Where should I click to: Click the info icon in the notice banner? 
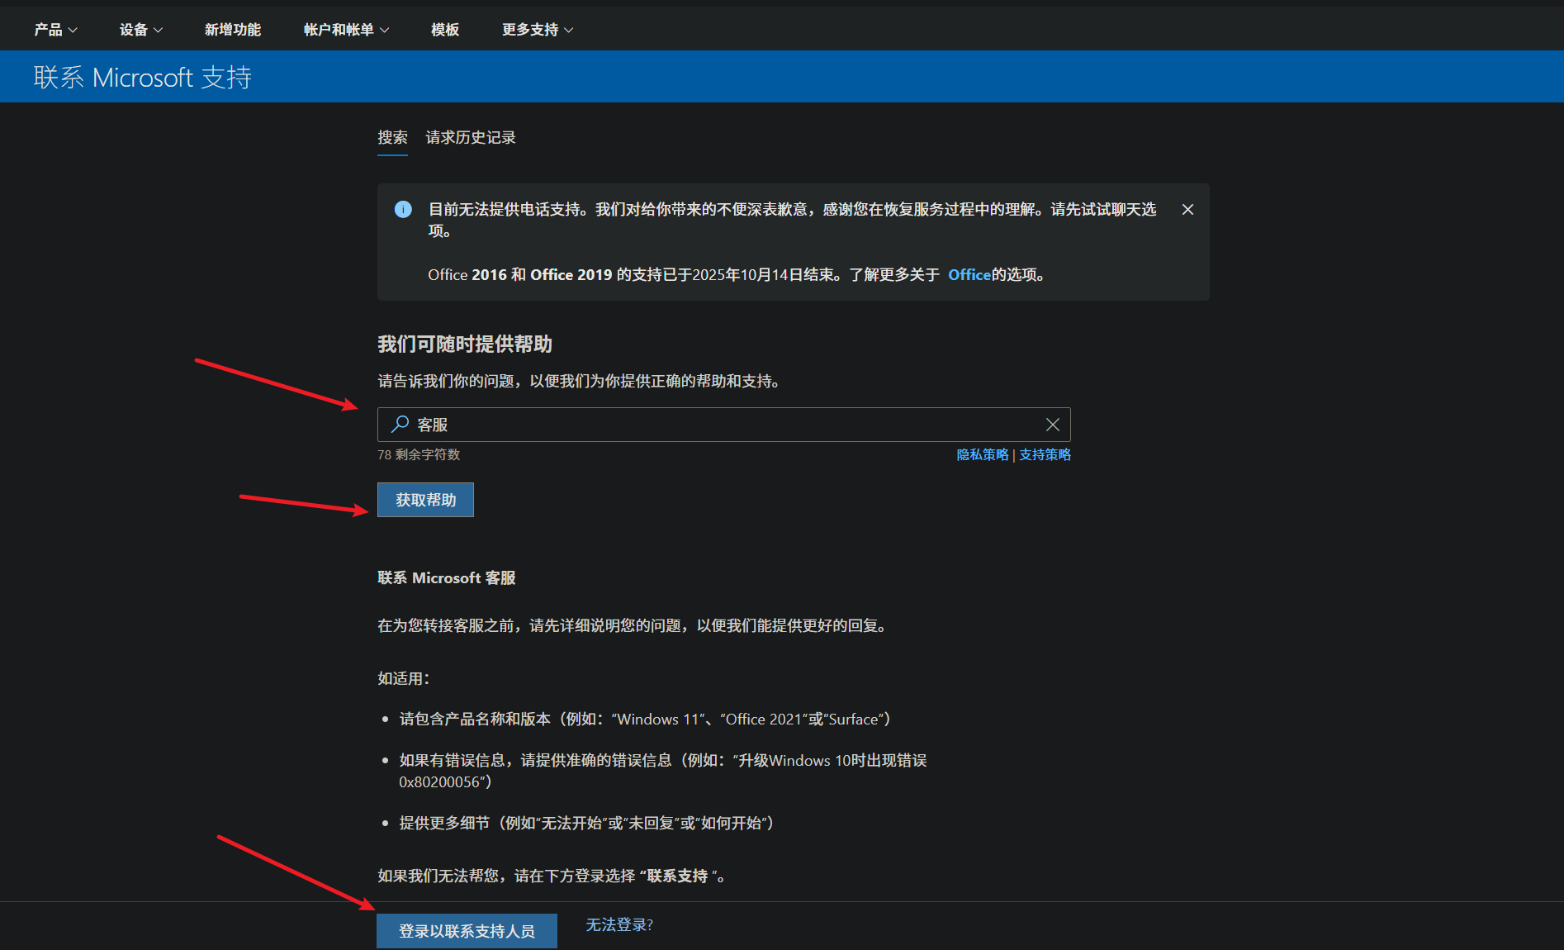[x=403, y=210]
